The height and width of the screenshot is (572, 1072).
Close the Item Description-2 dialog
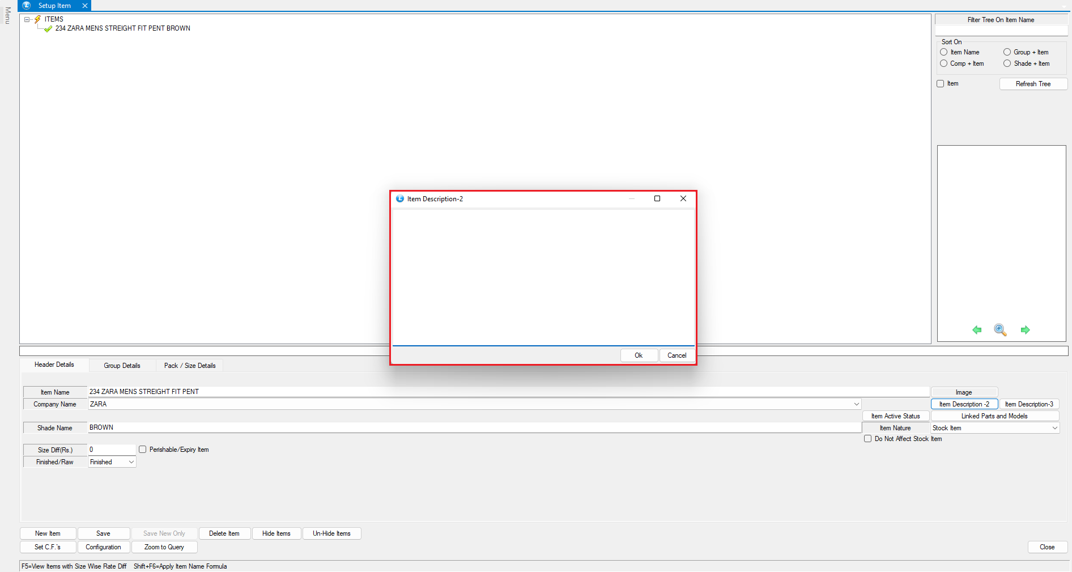(683, 198)
